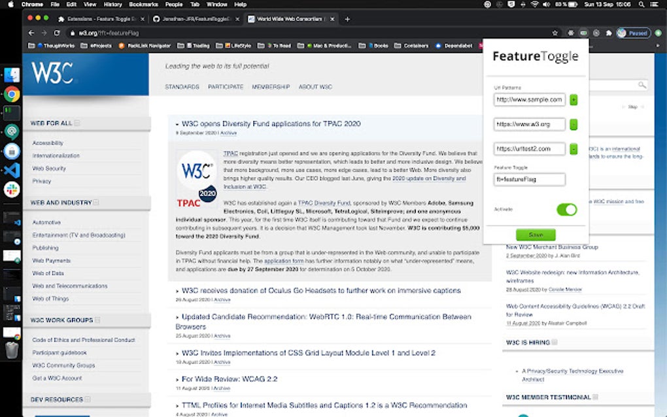Switch to the World Wide Web Consortium tab
The image size is (667, 417).
coord(288,18)
